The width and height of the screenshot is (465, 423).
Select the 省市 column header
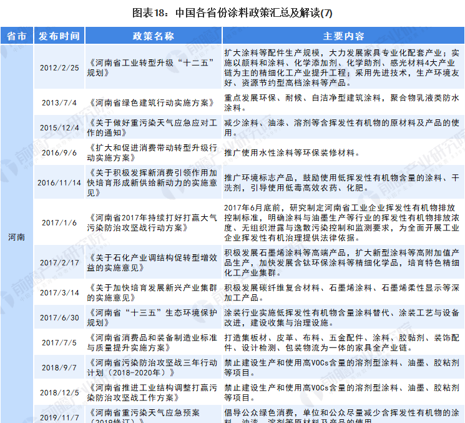(16, 36)
